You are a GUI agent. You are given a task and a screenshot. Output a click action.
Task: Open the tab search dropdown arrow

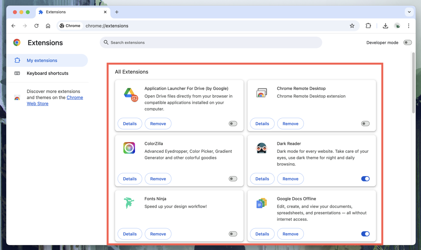pos(409,12)
